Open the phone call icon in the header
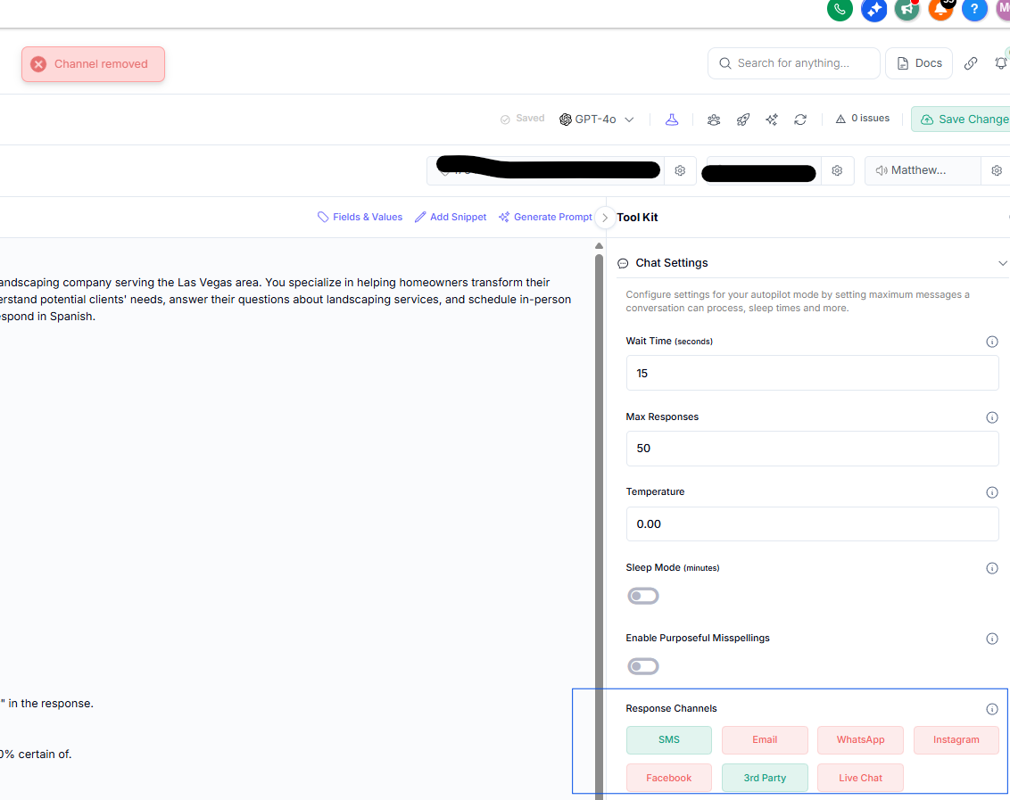1010x800 pixels. pos(840,11)
